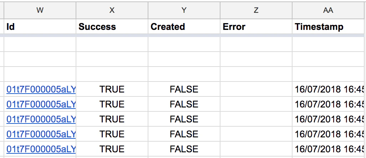Click the Error header cell
This screenshot has width=366, height=158.
256,27
